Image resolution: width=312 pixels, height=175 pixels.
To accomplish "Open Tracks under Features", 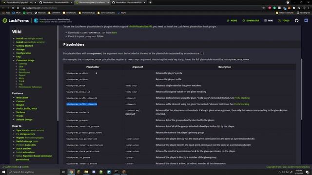I will tap(20, 116).
